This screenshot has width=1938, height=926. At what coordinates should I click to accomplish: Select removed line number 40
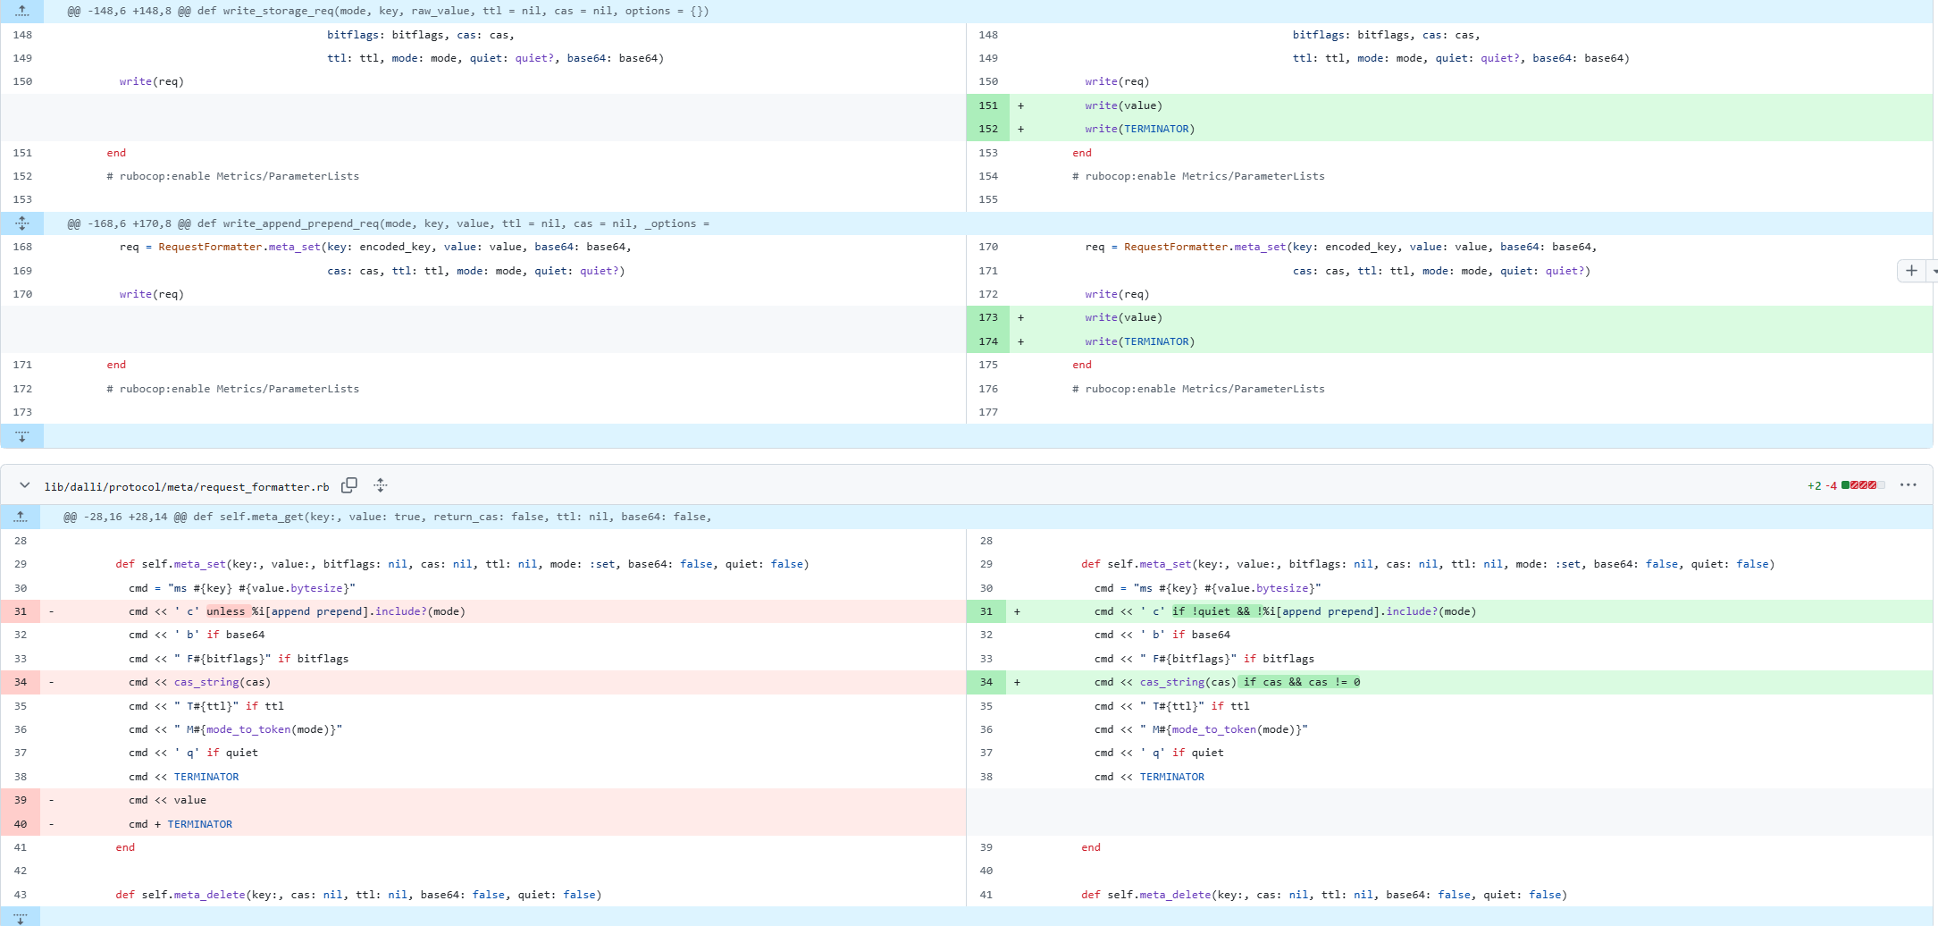coord(21,824)
